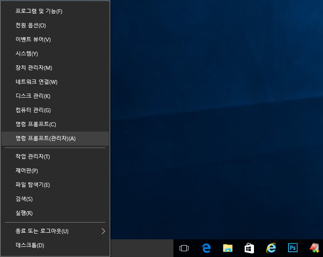Launch Photoshop from the taskbar

coord(293,248)
